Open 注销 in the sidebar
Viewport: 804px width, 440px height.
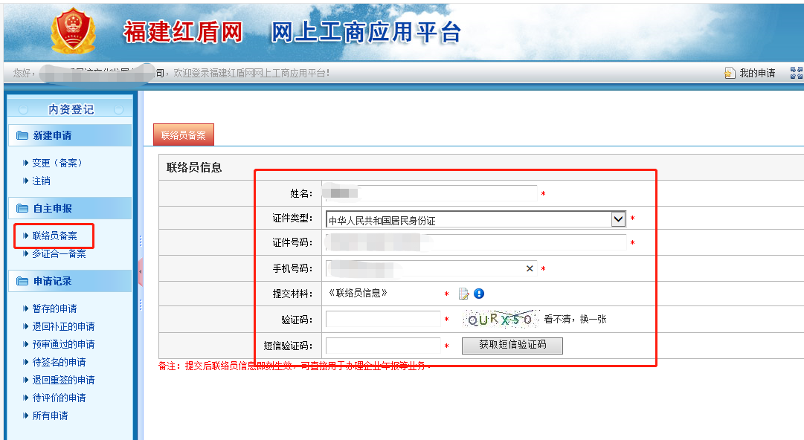(x=41, y=181)
